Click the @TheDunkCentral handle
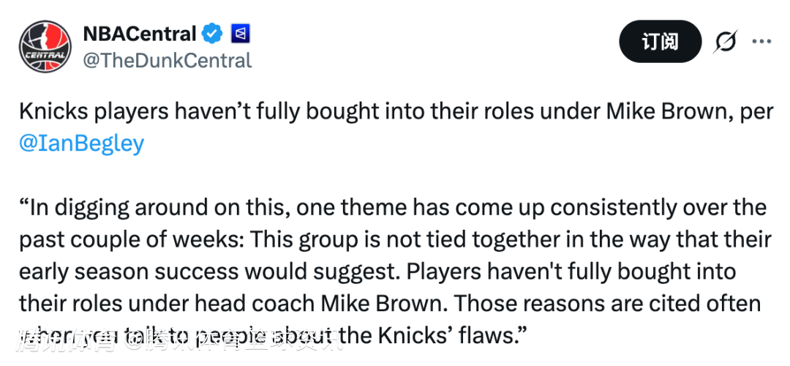The image size is (790, 366). (x=168, y=60)
